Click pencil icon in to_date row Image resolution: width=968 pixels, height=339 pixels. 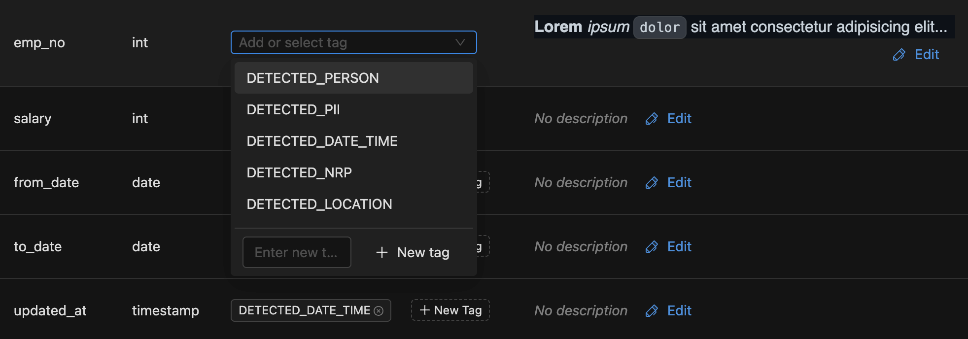point(652,246)
